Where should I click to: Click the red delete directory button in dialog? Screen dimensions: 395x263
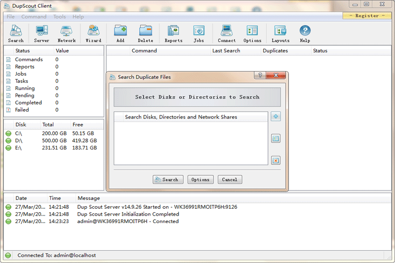276,160
